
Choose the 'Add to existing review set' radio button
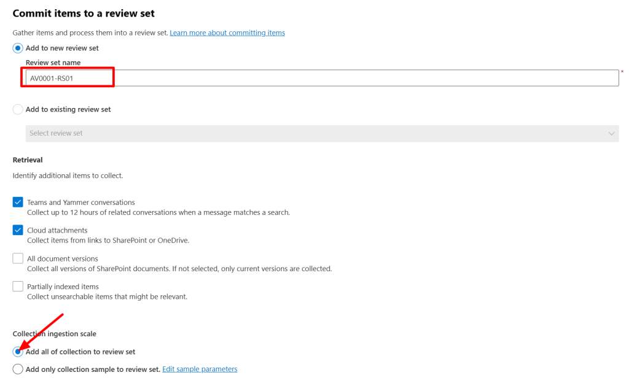point(18,109)
